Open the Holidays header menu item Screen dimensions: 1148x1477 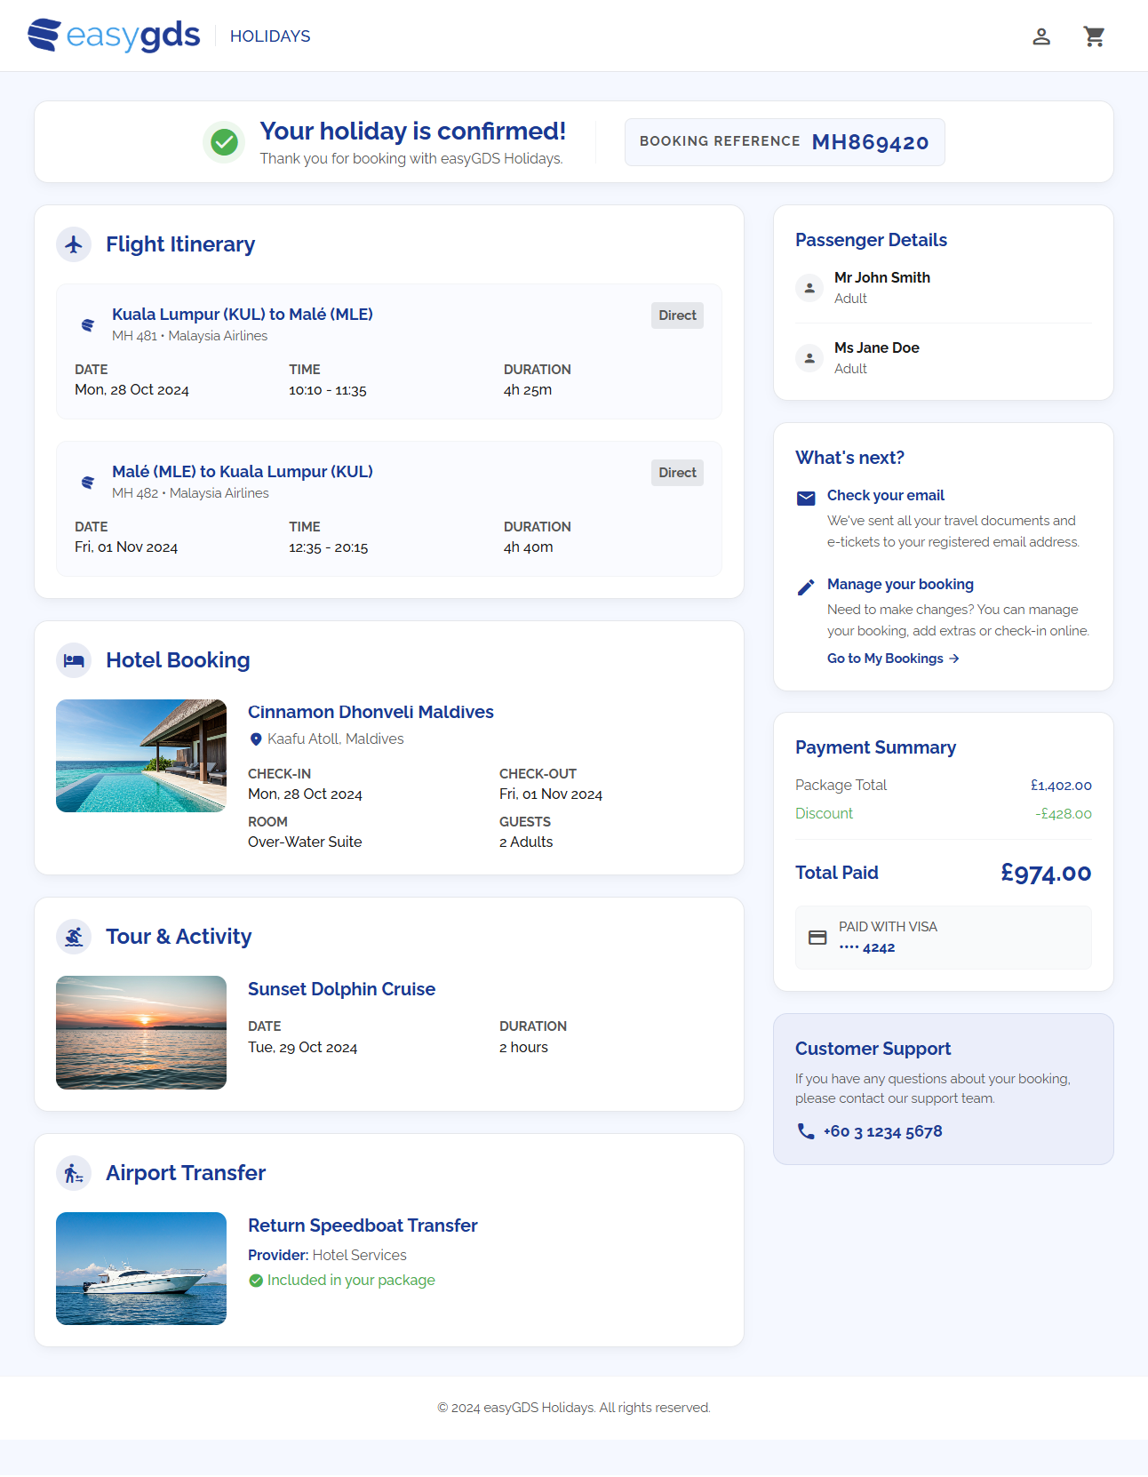[270, 36]
